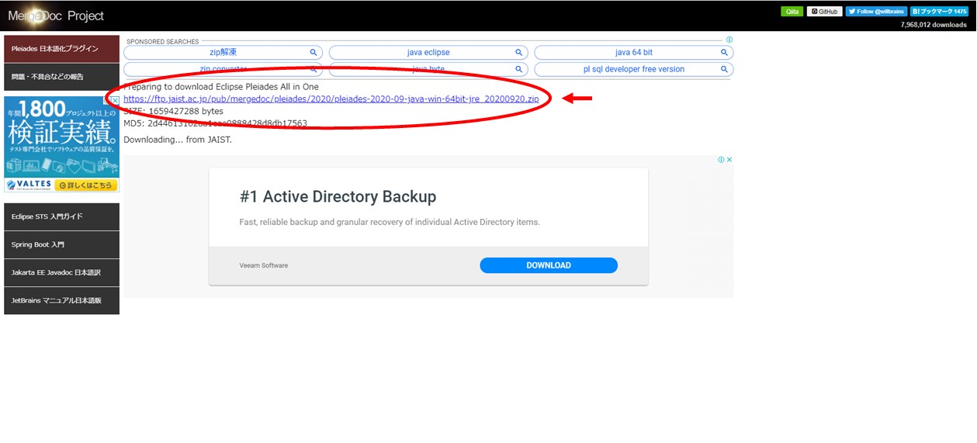Click the Veeam ad info icon
977x443 pixels.
721,160
